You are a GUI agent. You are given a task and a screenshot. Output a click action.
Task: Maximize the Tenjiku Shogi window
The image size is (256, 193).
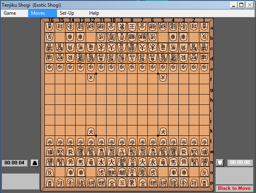tap(241, 5)
